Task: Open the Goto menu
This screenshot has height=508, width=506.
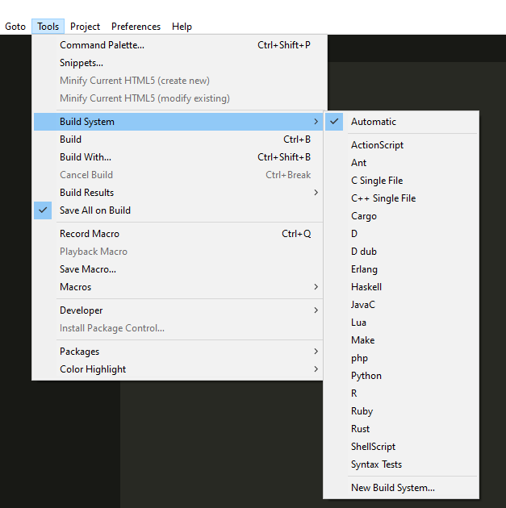Action: point(15,27)
